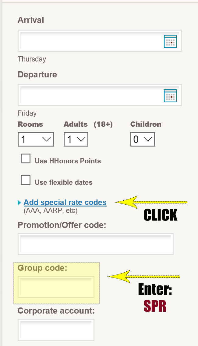Click the "Use HHonors Points" label text
The width and height of the screenshot is (198, 346).
pyautogui.click(x=68, y=161)
